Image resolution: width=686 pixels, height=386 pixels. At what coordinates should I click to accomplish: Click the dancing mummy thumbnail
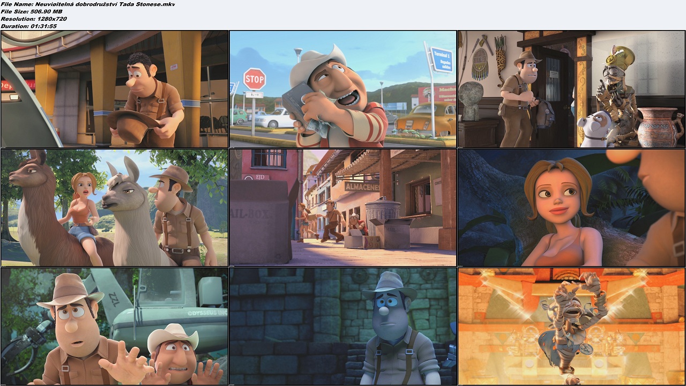[571, 326]
